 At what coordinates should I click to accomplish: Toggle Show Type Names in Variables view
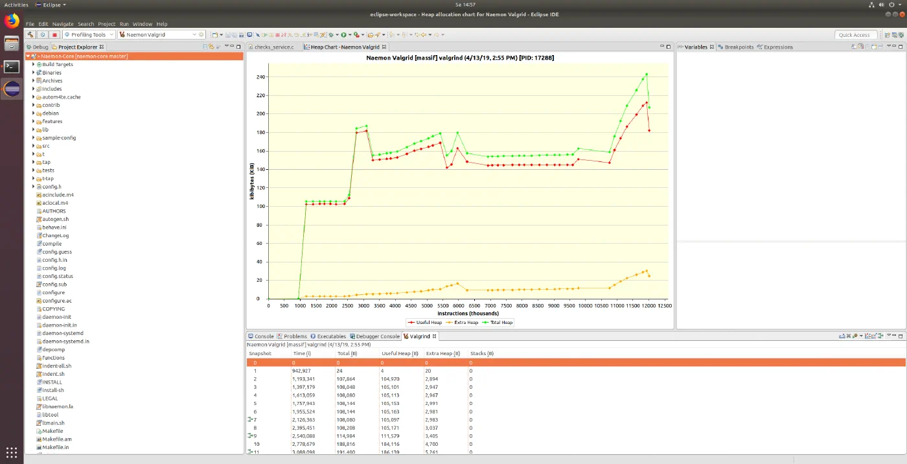tap(853, 47)
